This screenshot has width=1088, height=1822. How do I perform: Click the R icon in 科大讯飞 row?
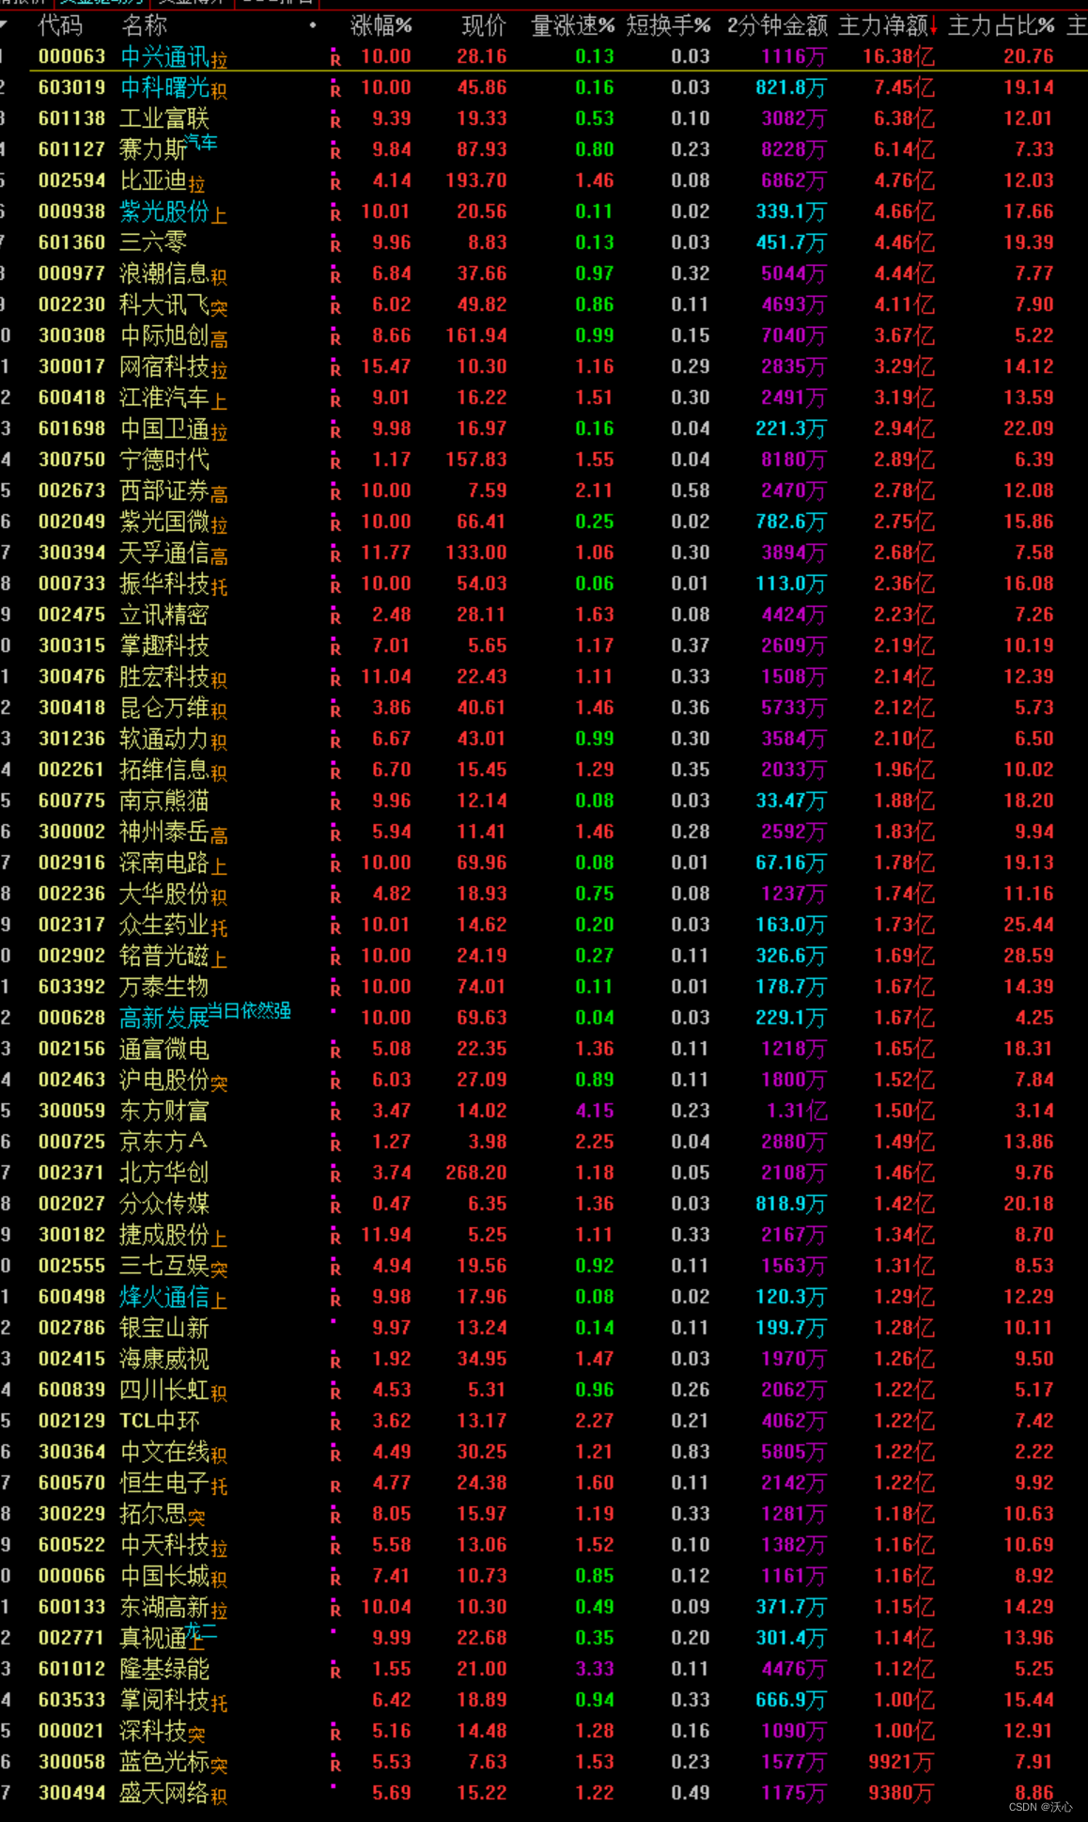point(335,307)
